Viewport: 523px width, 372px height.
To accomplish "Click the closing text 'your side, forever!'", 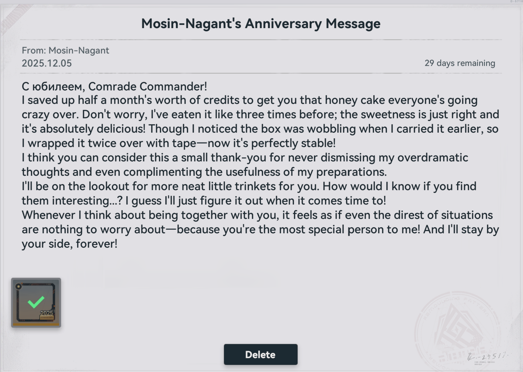I will click(70, 244).
